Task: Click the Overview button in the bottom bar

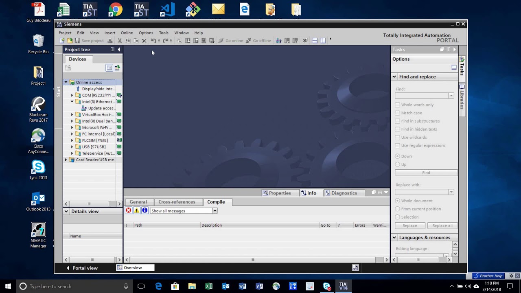Action: point(136,268)
